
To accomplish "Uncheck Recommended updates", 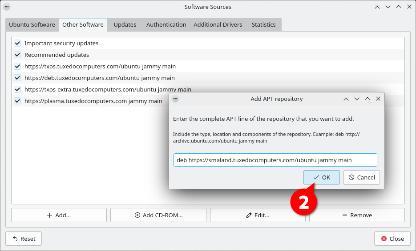I will point(17,55).
